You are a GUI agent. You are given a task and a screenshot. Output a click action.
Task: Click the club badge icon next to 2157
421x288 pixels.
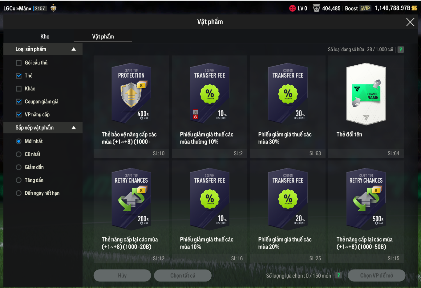click(54, 8)
